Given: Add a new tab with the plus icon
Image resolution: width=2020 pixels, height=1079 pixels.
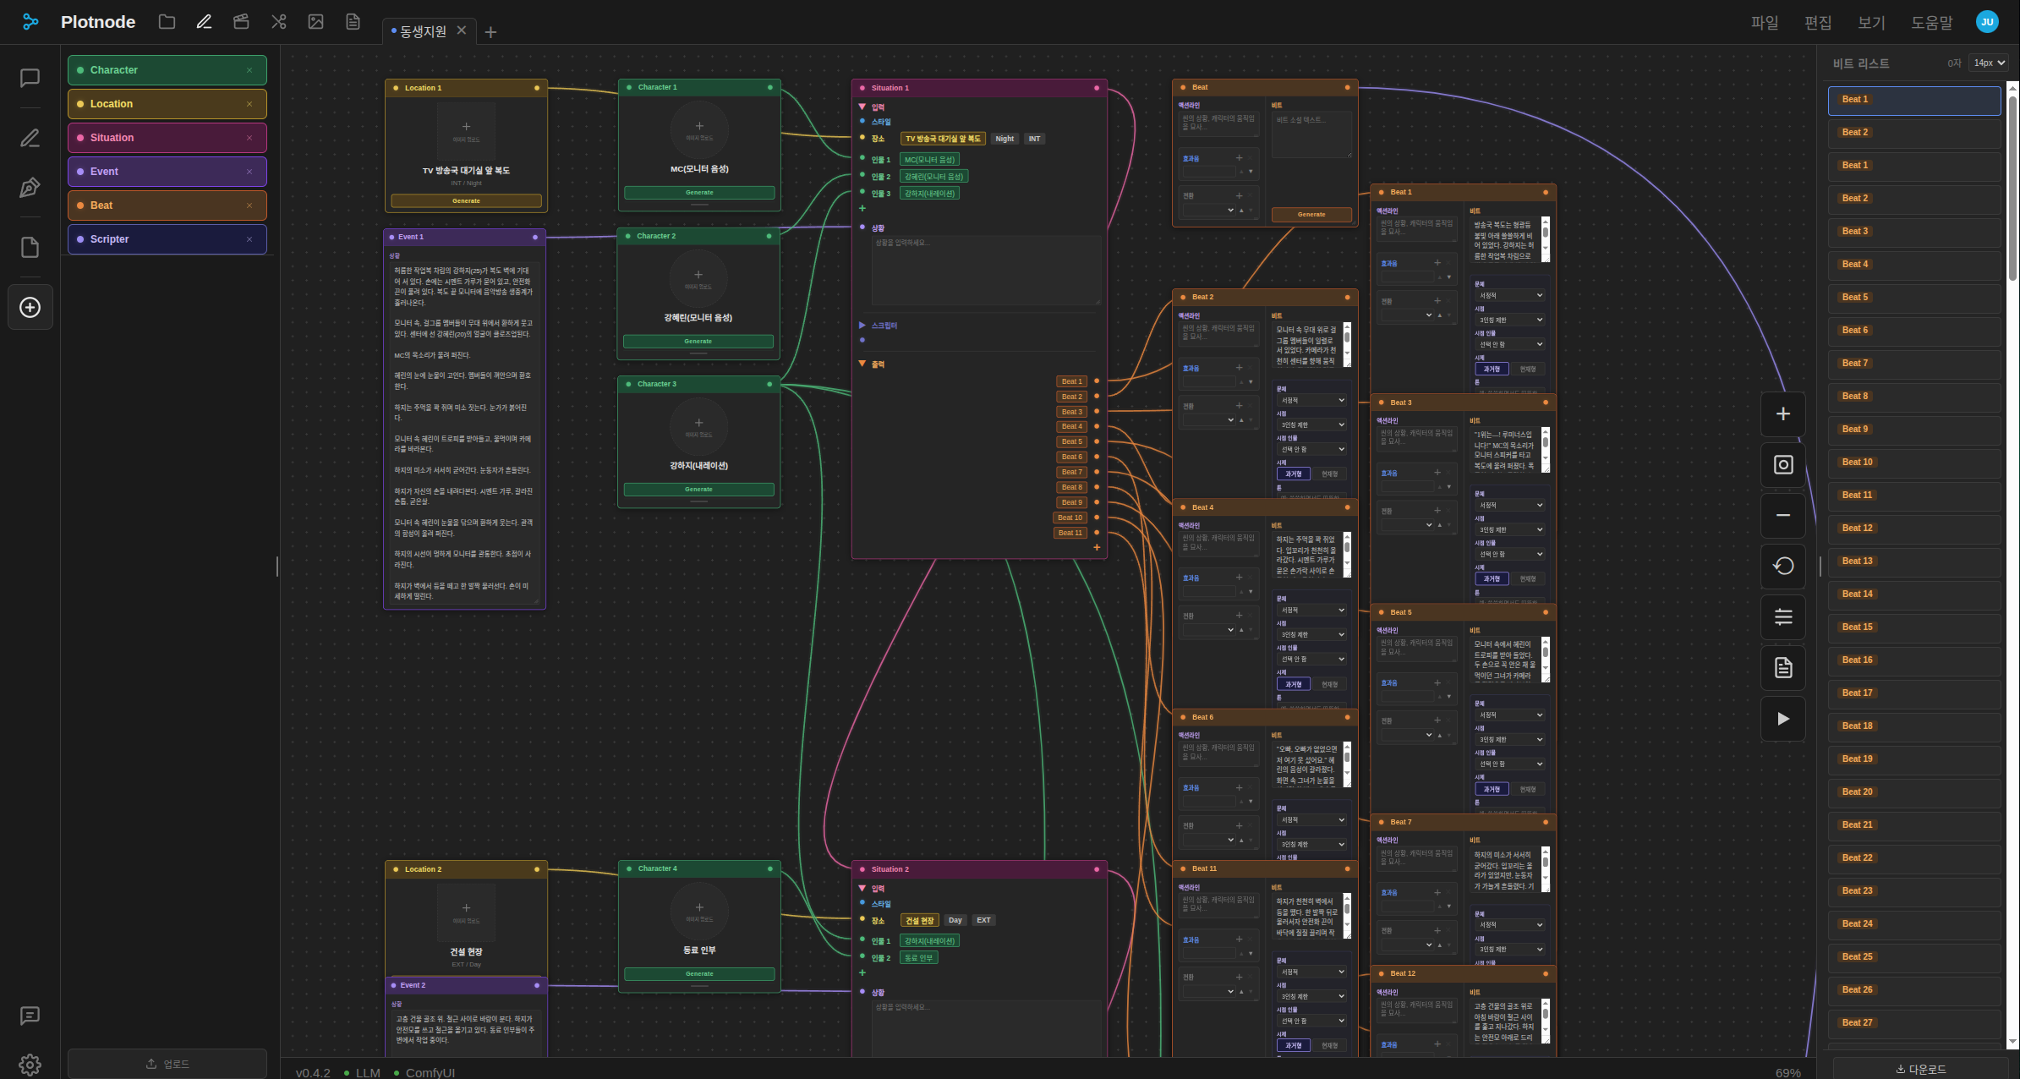Looking at the screenshot, I should (x=490, y=32).
